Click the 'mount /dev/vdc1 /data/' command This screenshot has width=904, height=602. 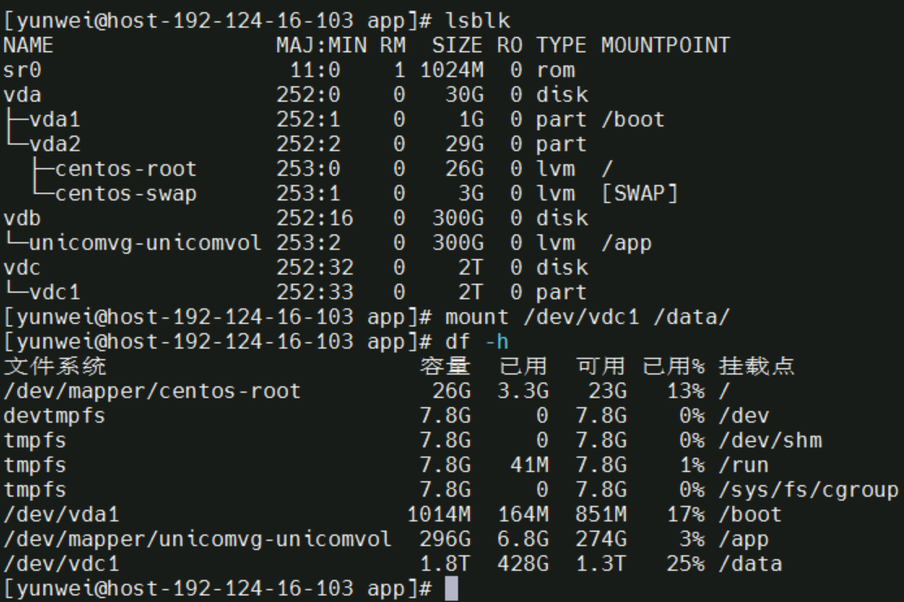pos(588,317)
